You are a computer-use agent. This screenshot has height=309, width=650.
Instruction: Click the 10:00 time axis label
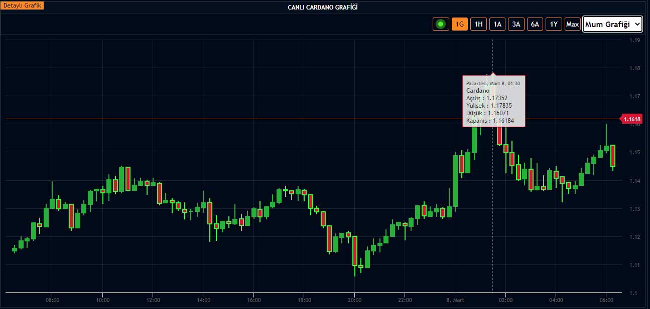[x=102, y=300]
